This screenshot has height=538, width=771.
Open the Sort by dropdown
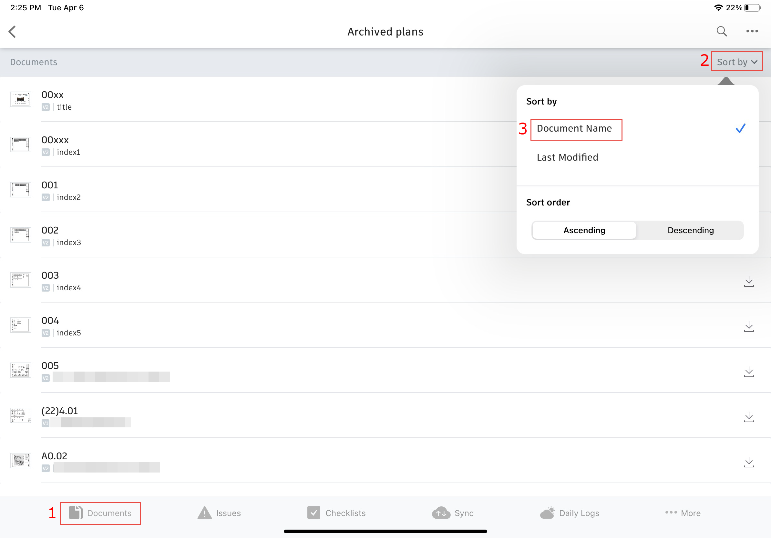[x=737, y=62]
